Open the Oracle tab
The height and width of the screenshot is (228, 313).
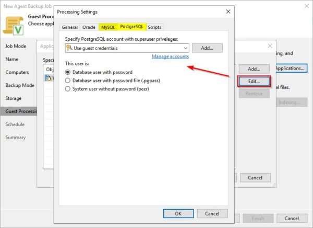coord(89,27)
